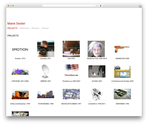This screenshot has width=148, height=125.
Task: Open the Contact menu item
Action: coord(45,28)
